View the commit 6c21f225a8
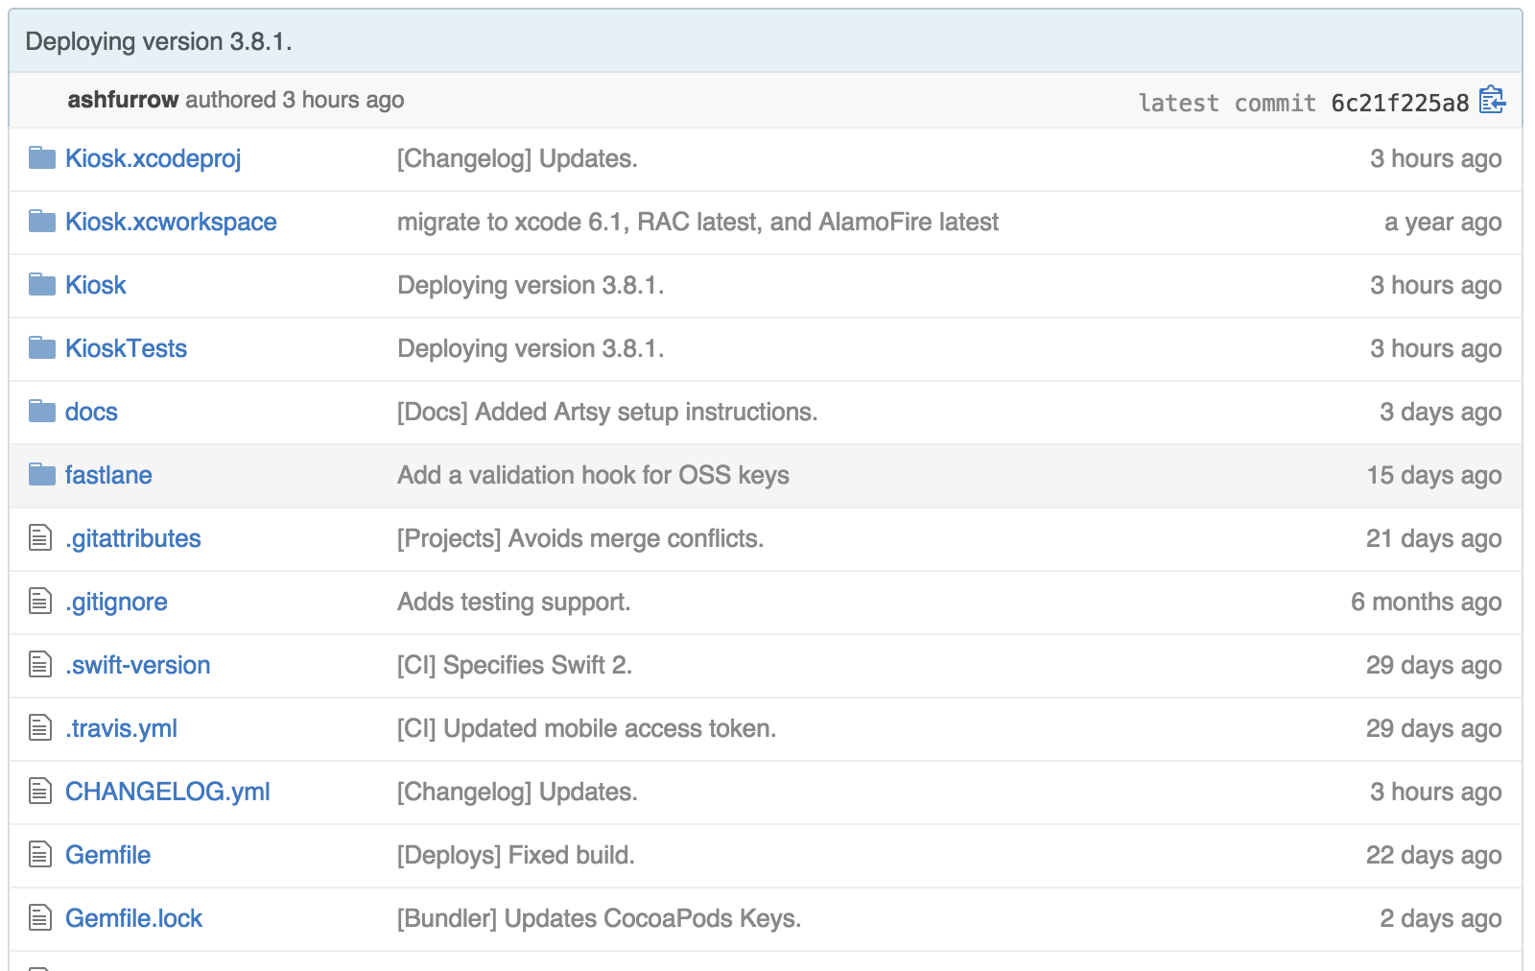The height and width of the screenshot is (971, 1535). (1399, 100)
